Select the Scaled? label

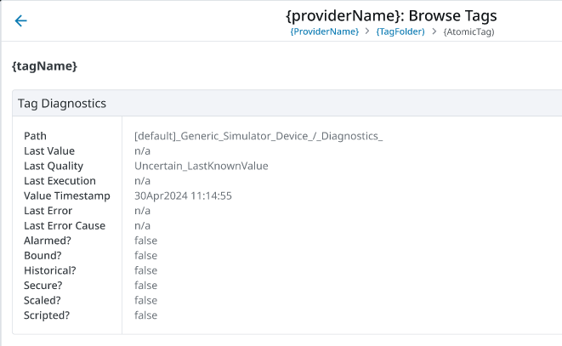[43, 300]
